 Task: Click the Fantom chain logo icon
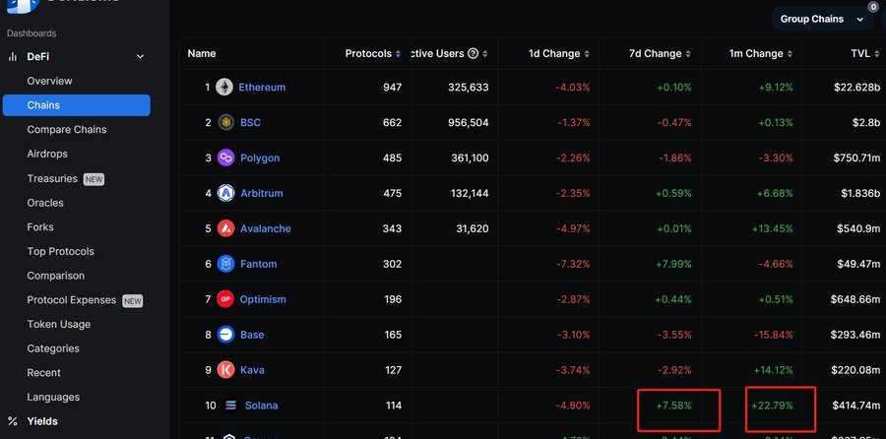225,265
